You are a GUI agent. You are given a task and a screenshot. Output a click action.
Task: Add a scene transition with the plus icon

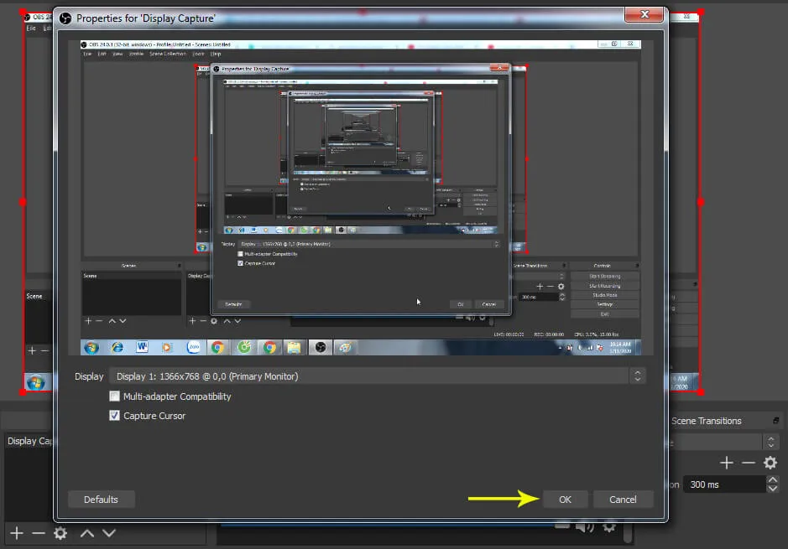click(x=727, y=462)
